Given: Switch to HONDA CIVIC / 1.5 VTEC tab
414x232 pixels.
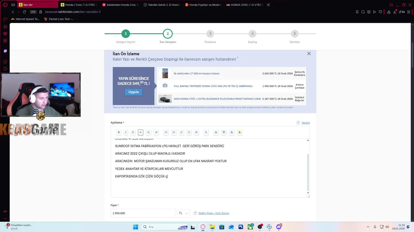Looking at the screenshot, I should click(245, 5).
